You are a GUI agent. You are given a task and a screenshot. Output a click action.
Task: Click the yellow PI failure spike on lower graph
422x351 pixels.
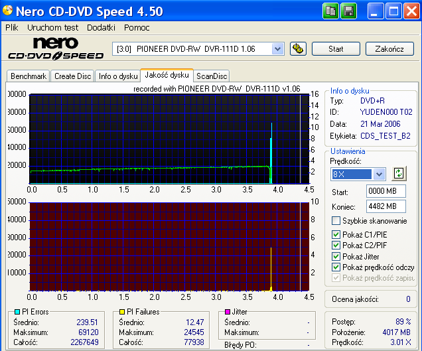click(271, 269)
